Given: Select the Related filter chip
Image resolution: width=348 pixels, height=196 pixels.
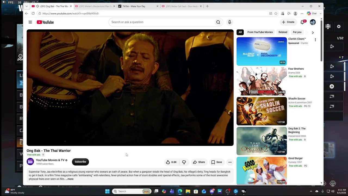Looking at the screenshot, I should pos(283,32).
